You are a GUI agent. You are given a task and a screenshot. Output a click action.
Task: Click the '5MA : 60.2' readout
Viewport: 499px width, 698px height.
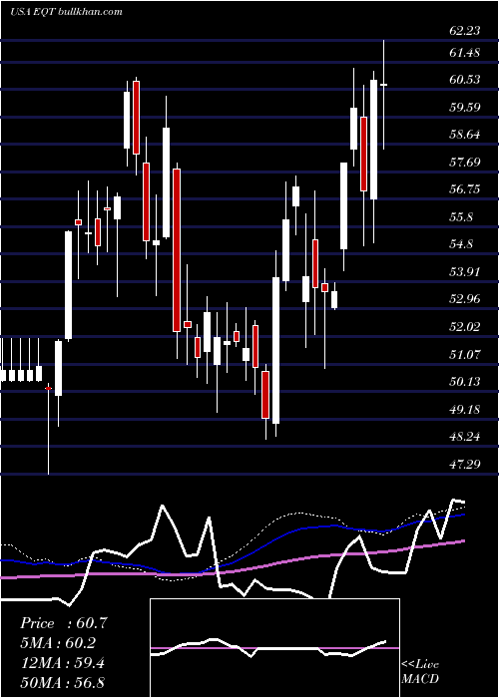pyautogui.click(x=58, y=643)
